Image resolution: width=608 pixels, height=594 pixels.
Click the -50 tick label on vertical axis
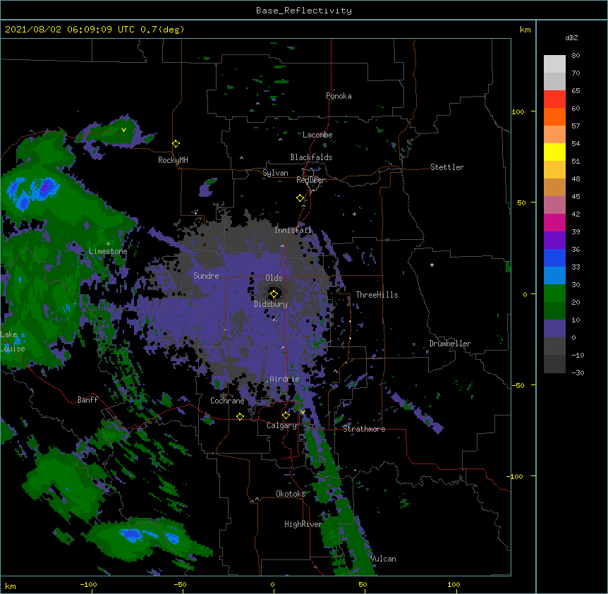[518, 385]
